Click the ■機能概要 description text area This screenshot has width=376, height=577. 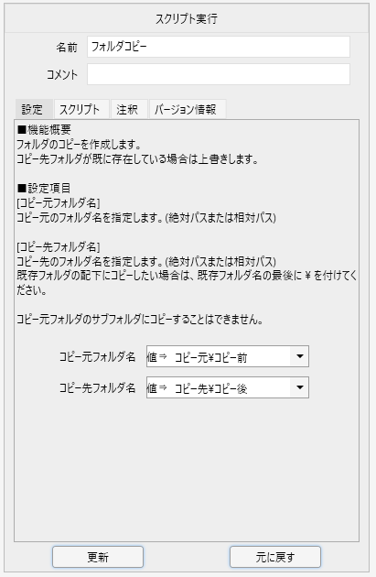[187, 224]
